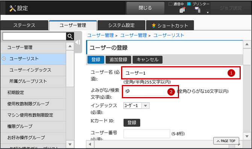Open 初期設定 in the sidebar
252x149 pixels.
33,93
